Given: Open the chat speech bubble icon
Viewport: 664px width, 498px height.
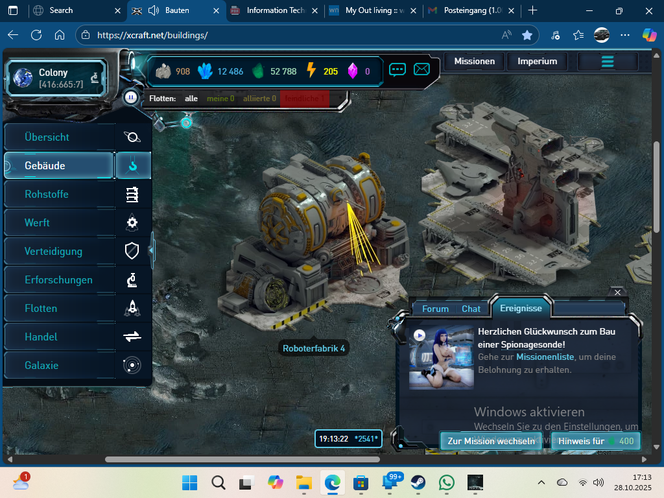Looking at the screenshot, I should tap(397, 69).
